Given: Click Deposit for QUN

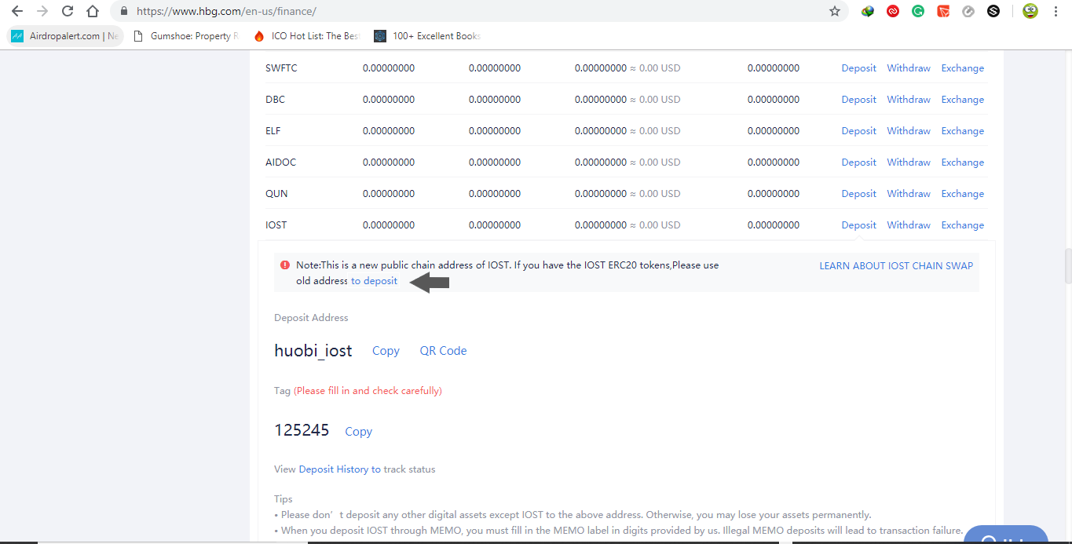Looking at the screenshot, I should click(x=858, y=194).
